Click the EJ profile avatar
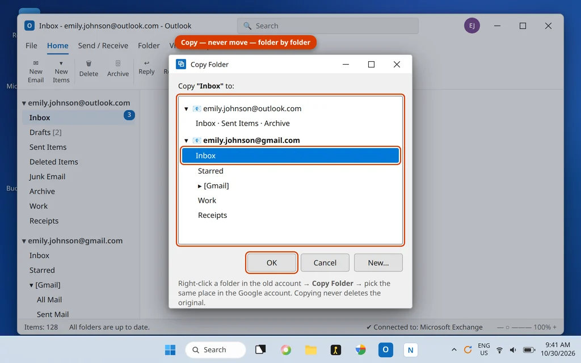The width and height of the screenshot is (581, 363). (x=471, y=26)
